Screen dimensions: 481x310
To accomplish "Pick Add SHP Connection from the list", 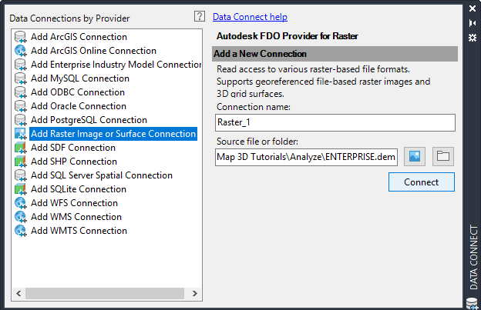I will 73,162.
